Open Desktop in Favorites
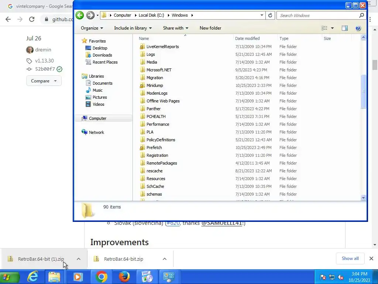 tap(100, 48)
